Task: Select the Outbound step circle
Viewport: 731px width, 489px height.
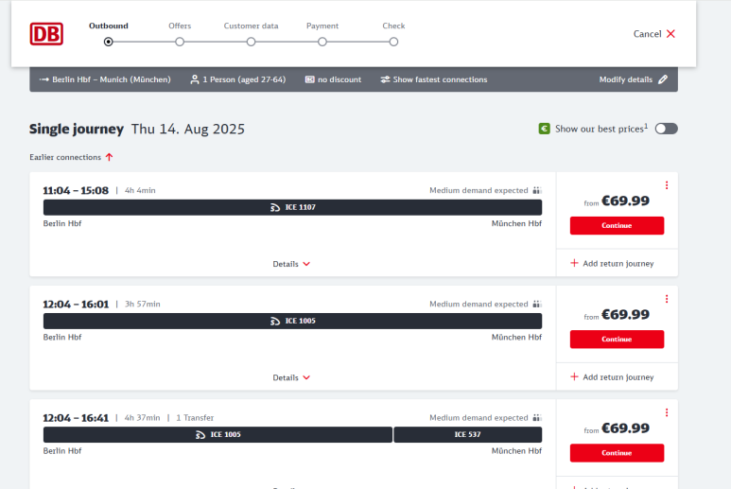Action: (x=108, y=42)
